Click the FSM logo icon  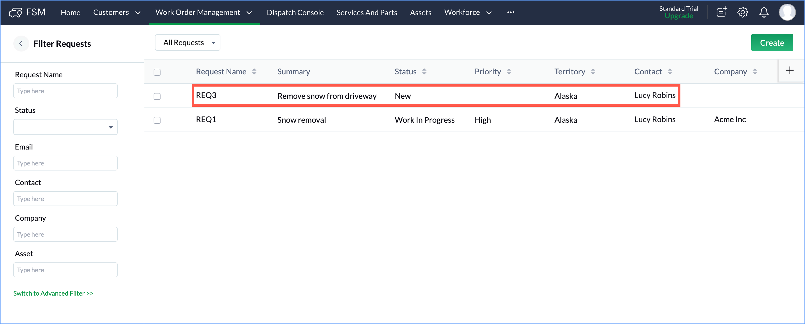pyautogui.click(x=15, y=12)
